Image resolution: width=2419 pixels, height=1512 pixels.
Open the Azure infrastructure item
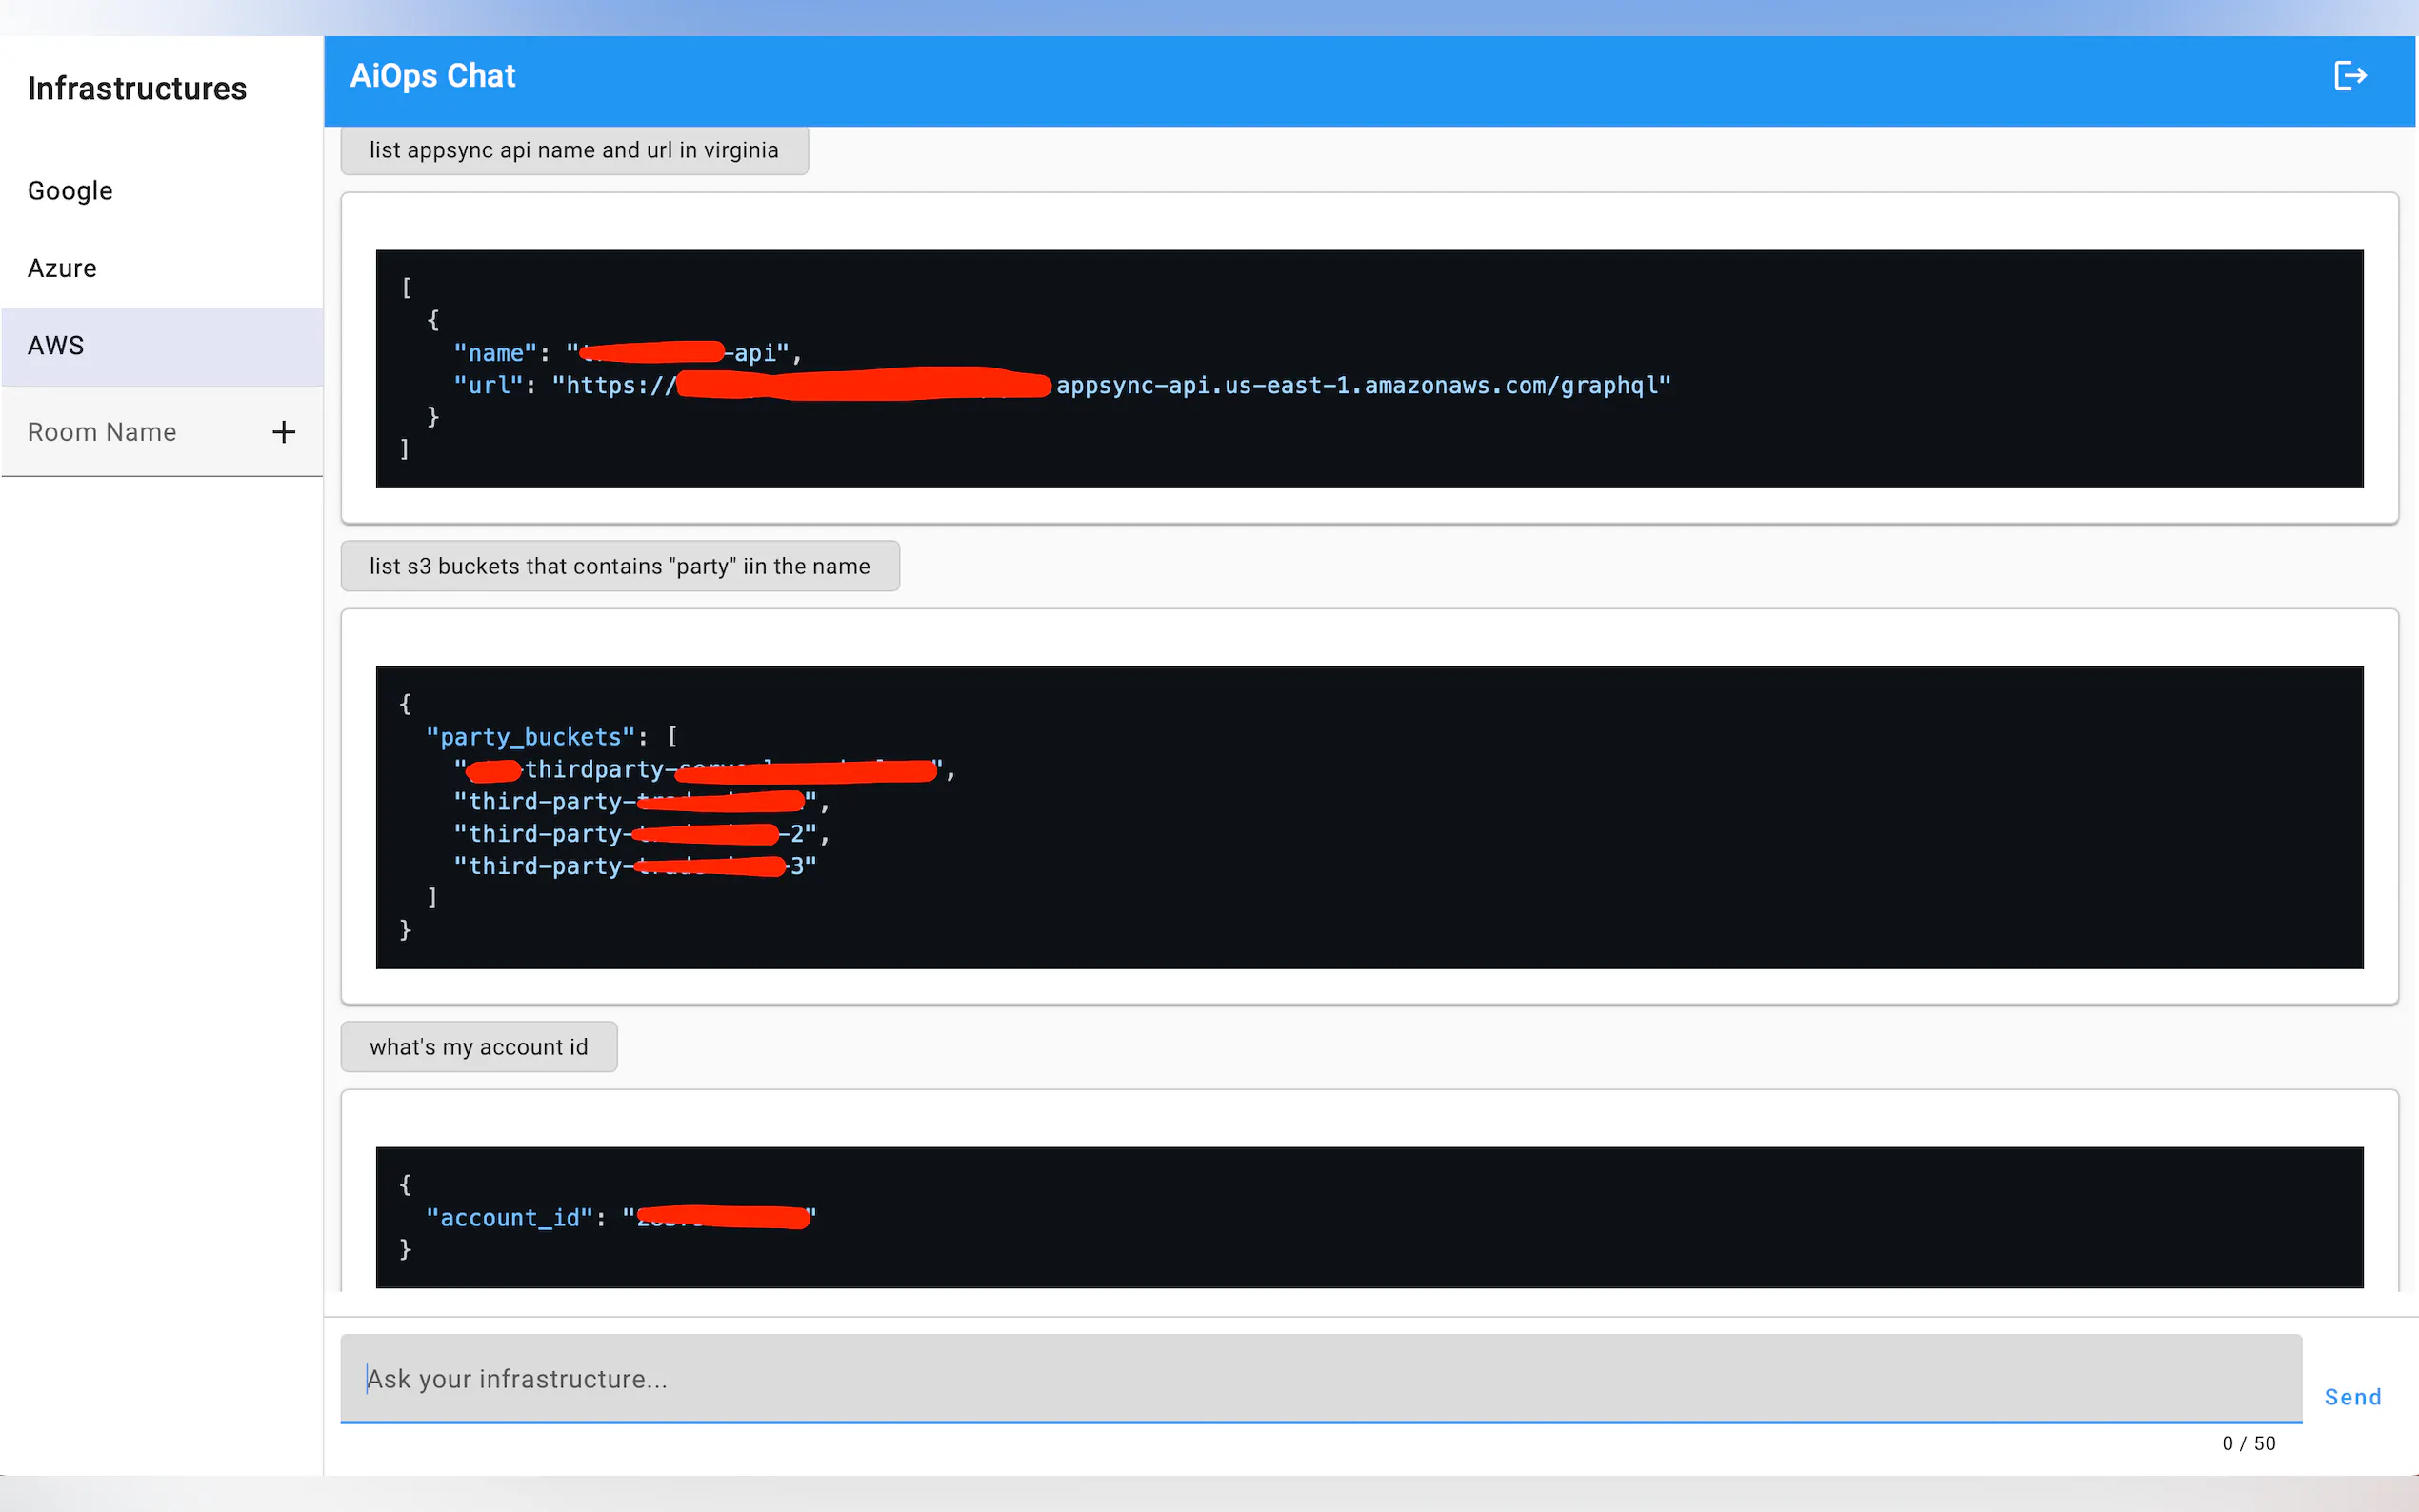[x=62, y=268]
